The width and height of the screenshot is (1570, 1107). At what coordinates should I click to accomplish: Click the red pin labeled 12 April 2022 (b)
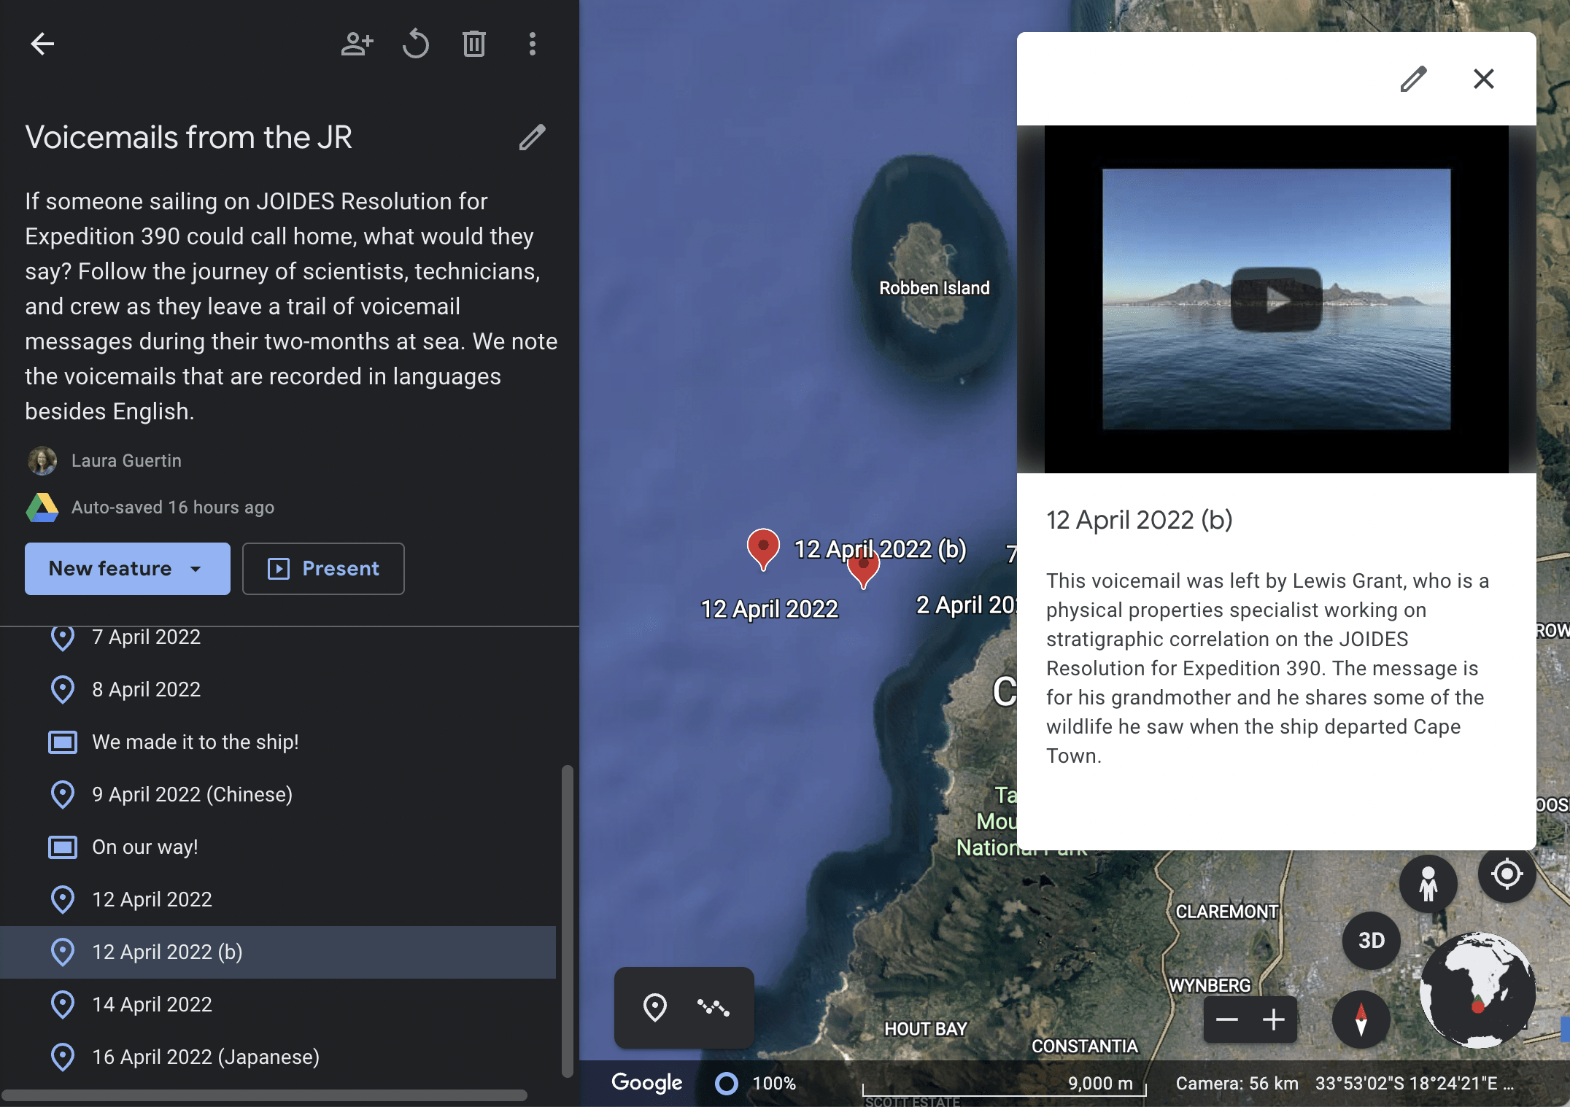click(x=763, y=548)
